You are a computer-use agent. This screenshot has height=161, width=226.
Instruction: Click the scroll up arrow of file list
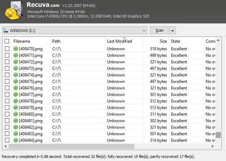coord(218,41)
